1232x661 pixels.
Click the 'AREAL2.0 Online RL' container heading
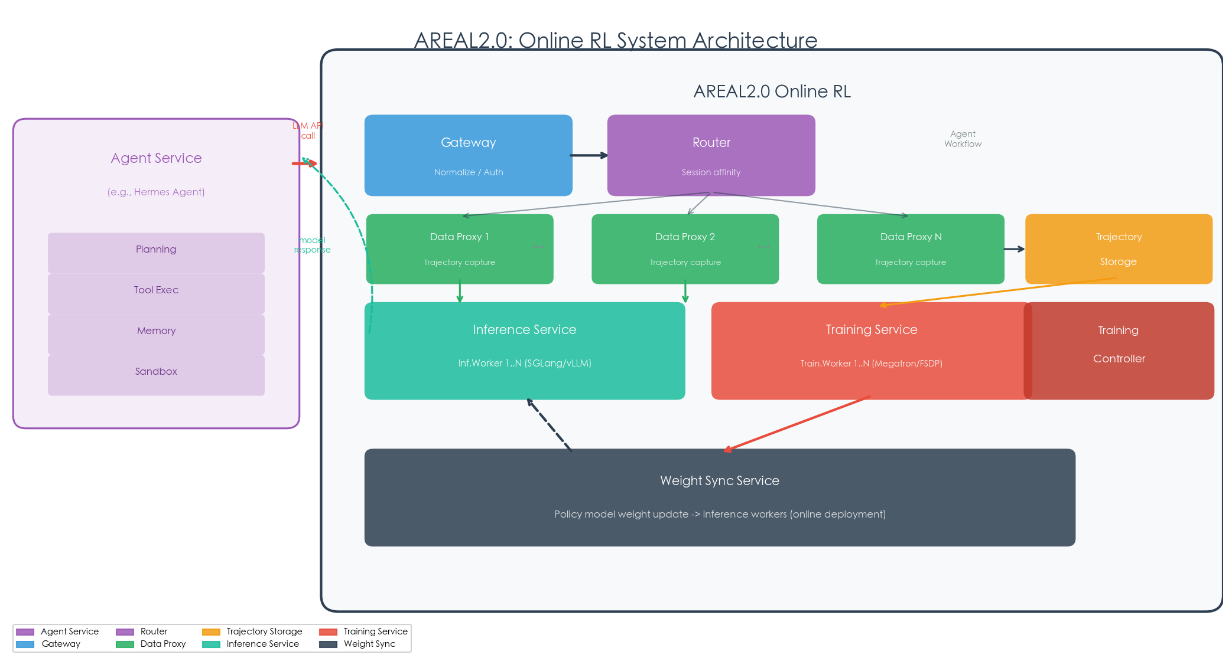[772, 91]
